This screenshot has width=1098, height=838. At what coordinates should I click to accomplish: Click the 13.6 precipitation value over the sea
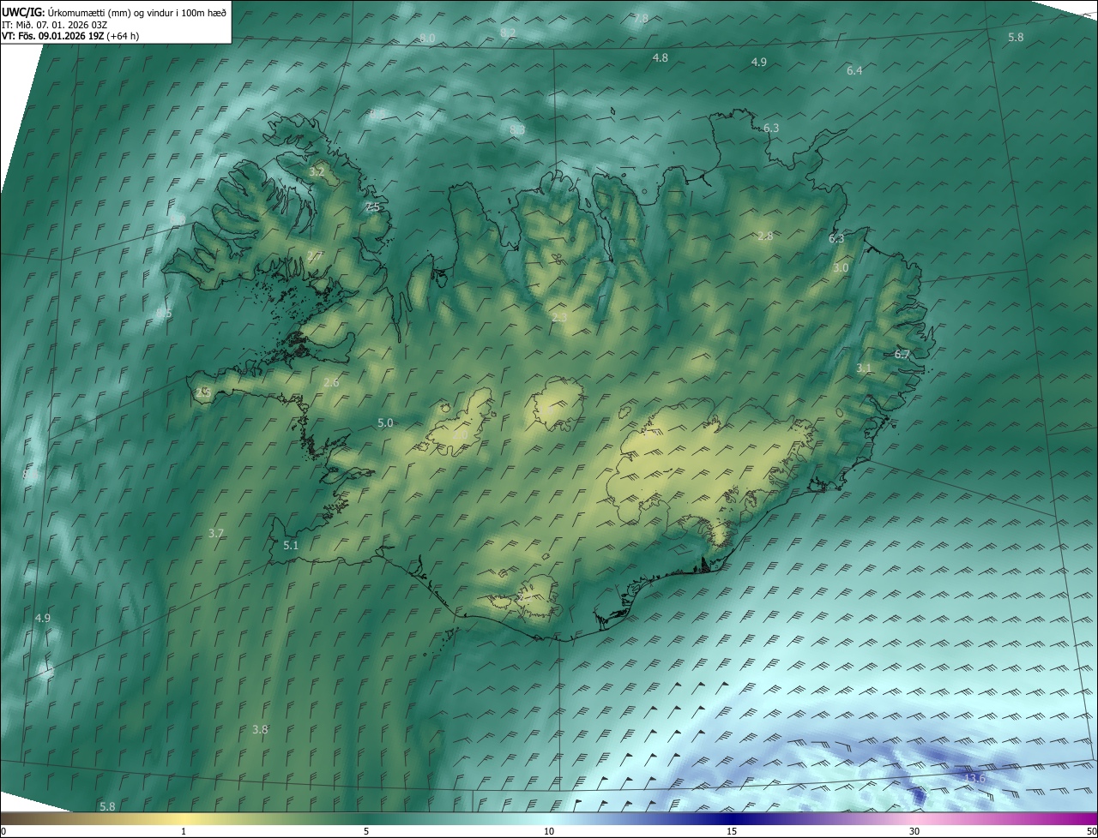pos(975,778)
